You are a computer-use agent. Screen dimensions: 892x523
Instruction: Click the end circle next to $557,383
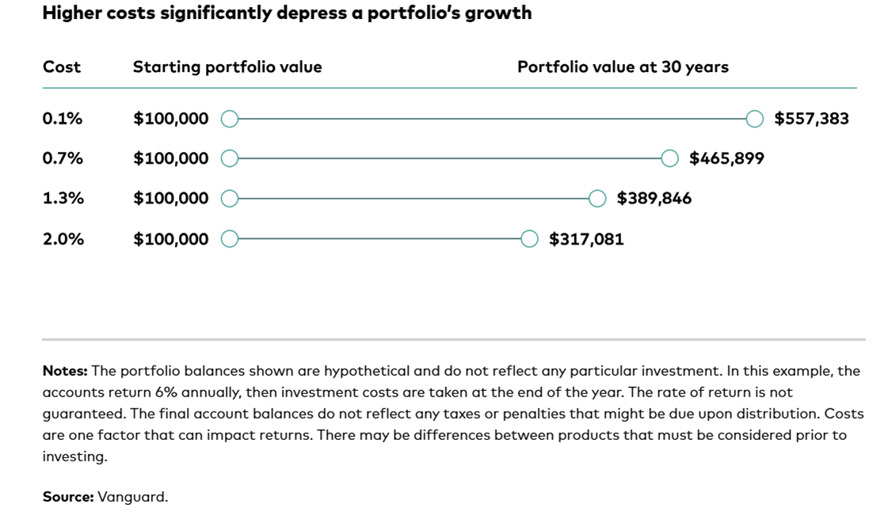click(x=754, y=119)
